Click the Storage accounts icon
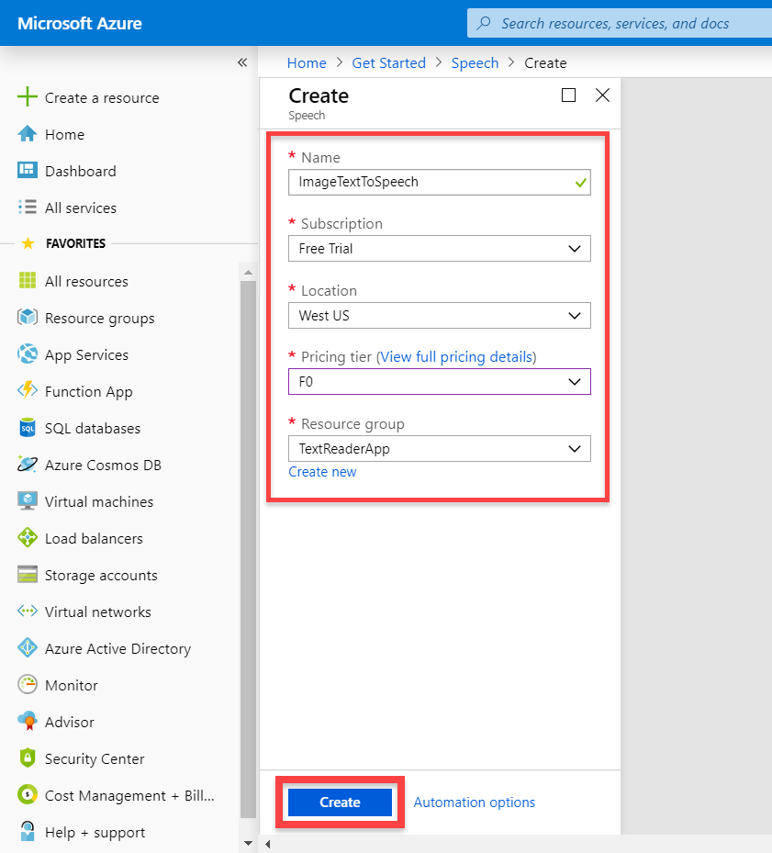Image resolution: width=772 pixels, height=853 pixels. click(28, 575)
